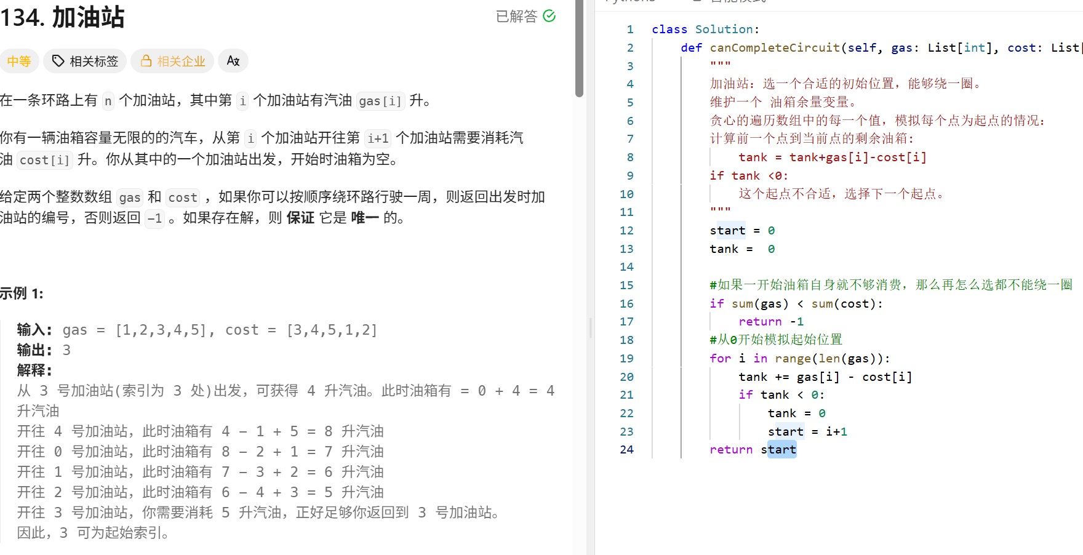Click the divider handle between description and editor
Screen dimensions: 1083x555
coord(590,328)
